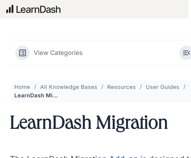The image size is (191, 158).
Task: Go to Home breadcrumb
Action: tap(22, 87)
